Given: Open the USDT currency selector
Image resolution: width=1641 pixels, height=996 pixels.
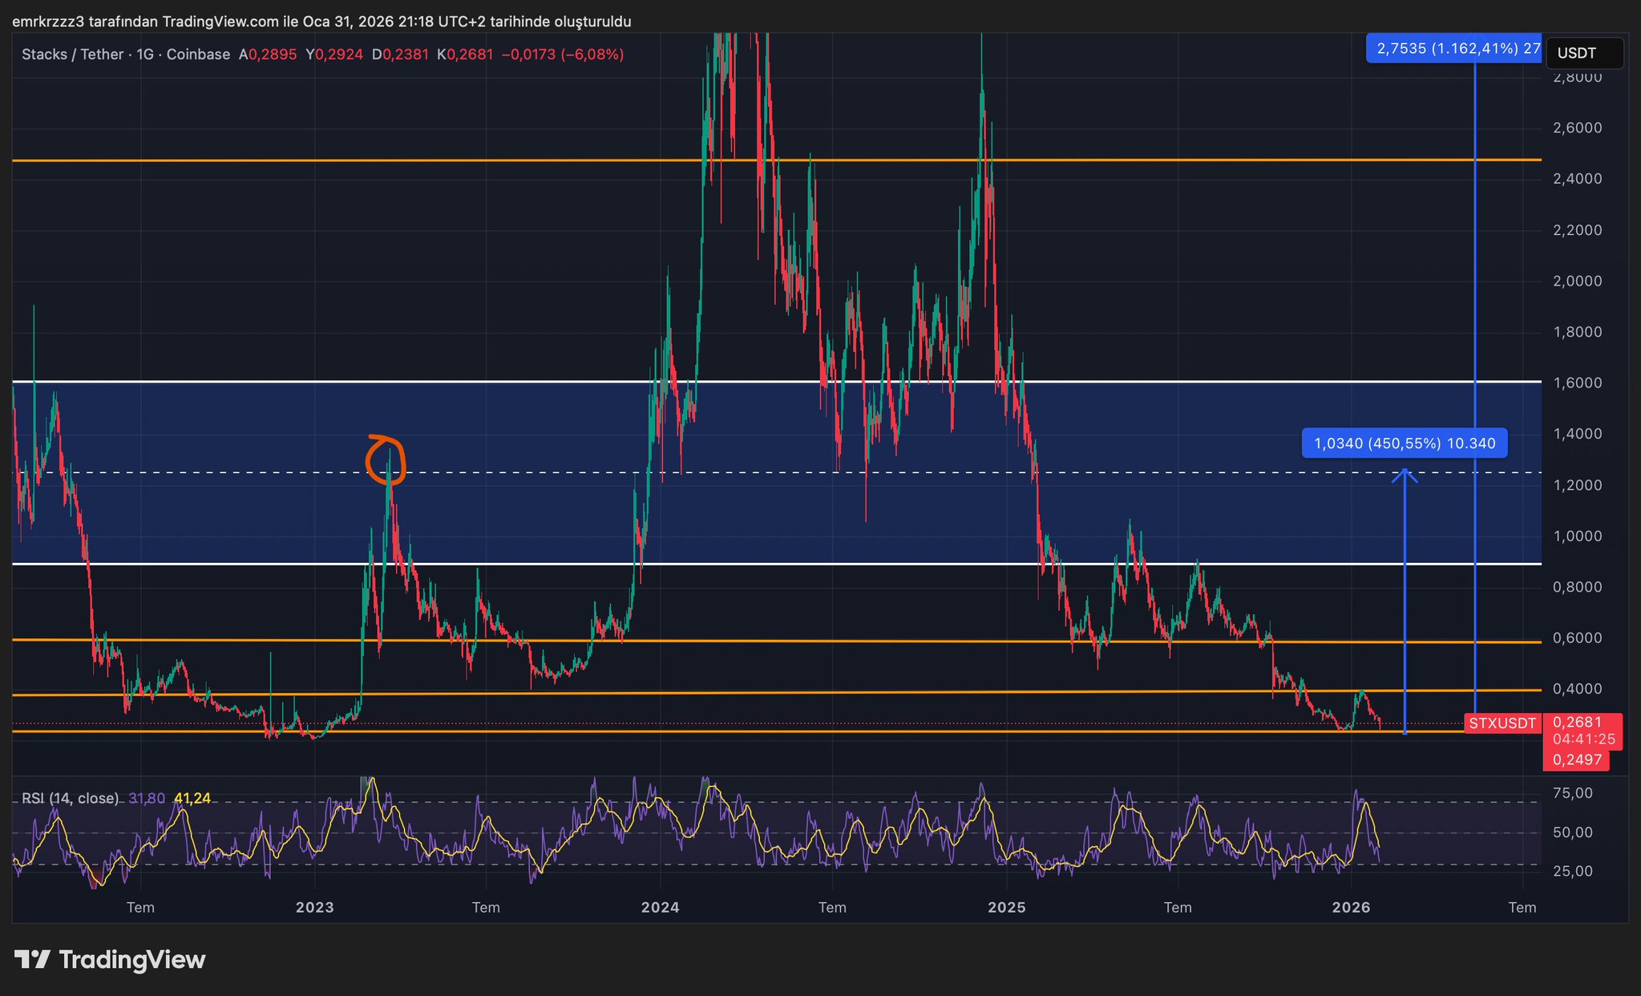Looking at the screenshot, I should (1584, 54).
